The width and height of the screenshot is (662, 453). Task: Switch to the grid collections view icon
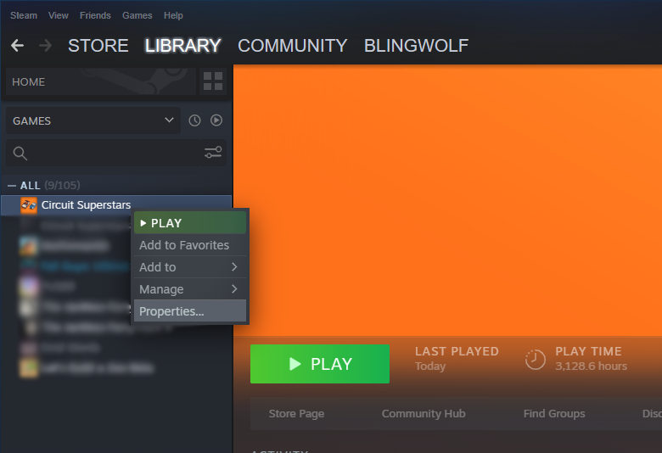213,82
